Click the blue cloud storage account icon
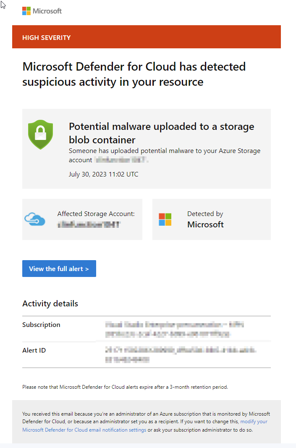 pyautogui.click(x=35, y=219)
